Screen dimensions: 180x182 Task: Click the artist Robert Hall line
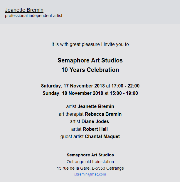pyautogui.click(x=89, y=129)
